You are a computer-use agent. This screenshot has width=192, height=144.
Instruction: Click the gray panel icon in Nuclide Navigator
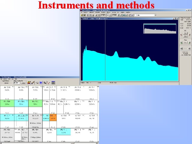(x=53, y=83)
